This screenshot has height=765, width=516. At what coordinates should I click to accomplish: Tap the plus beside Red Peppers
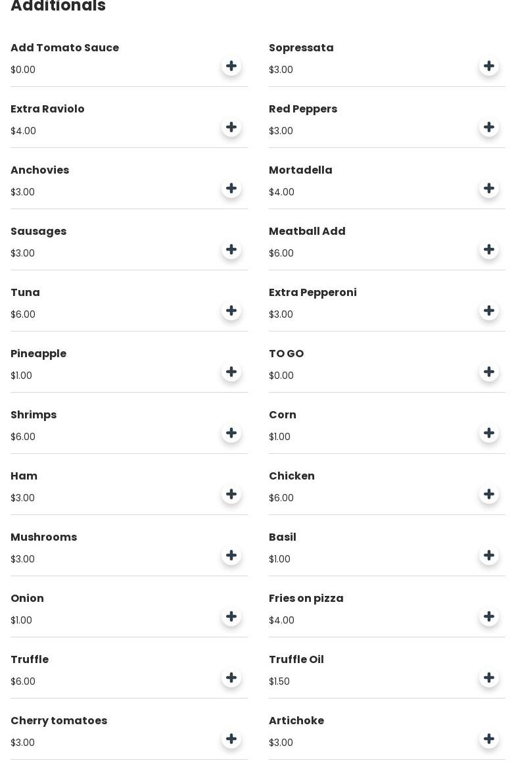coord(489,127)
